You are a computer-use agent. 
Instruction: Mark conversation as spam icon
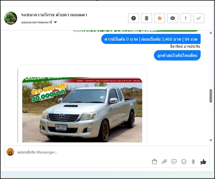pyautogui.click(x=133, y=18)
